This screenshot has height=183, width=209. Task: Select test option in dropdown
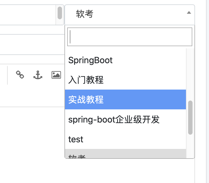(125, 139)
